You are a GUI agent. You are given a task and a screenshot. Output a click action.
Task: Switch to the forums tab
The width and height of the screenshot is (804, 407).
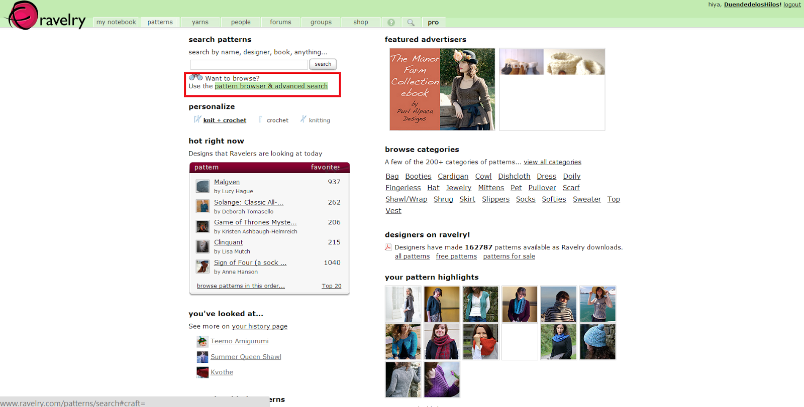280,23
